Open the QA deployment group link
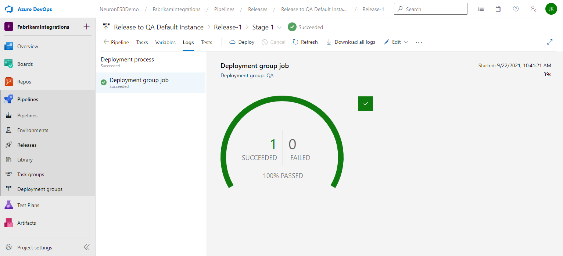This screenshot has height=256, width=563. [270, 75]
